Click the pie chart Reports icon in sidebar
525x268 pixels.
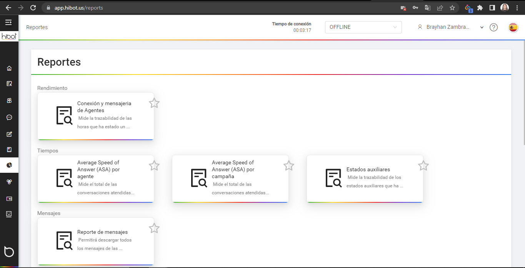coord(9,165)
